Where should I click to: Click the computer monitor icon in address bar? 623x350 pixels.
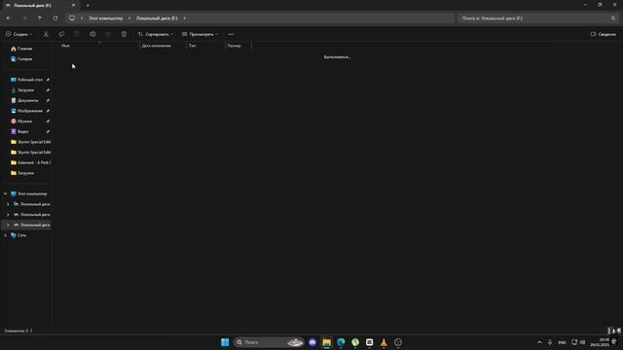point(72,18)
